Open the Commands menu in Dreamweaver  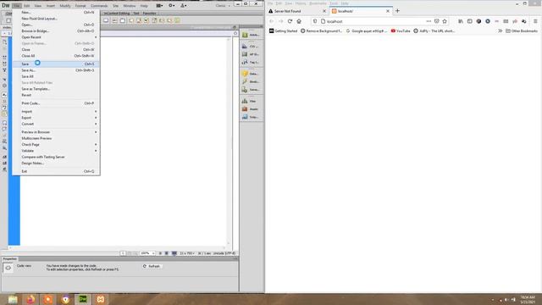[99, 6]
